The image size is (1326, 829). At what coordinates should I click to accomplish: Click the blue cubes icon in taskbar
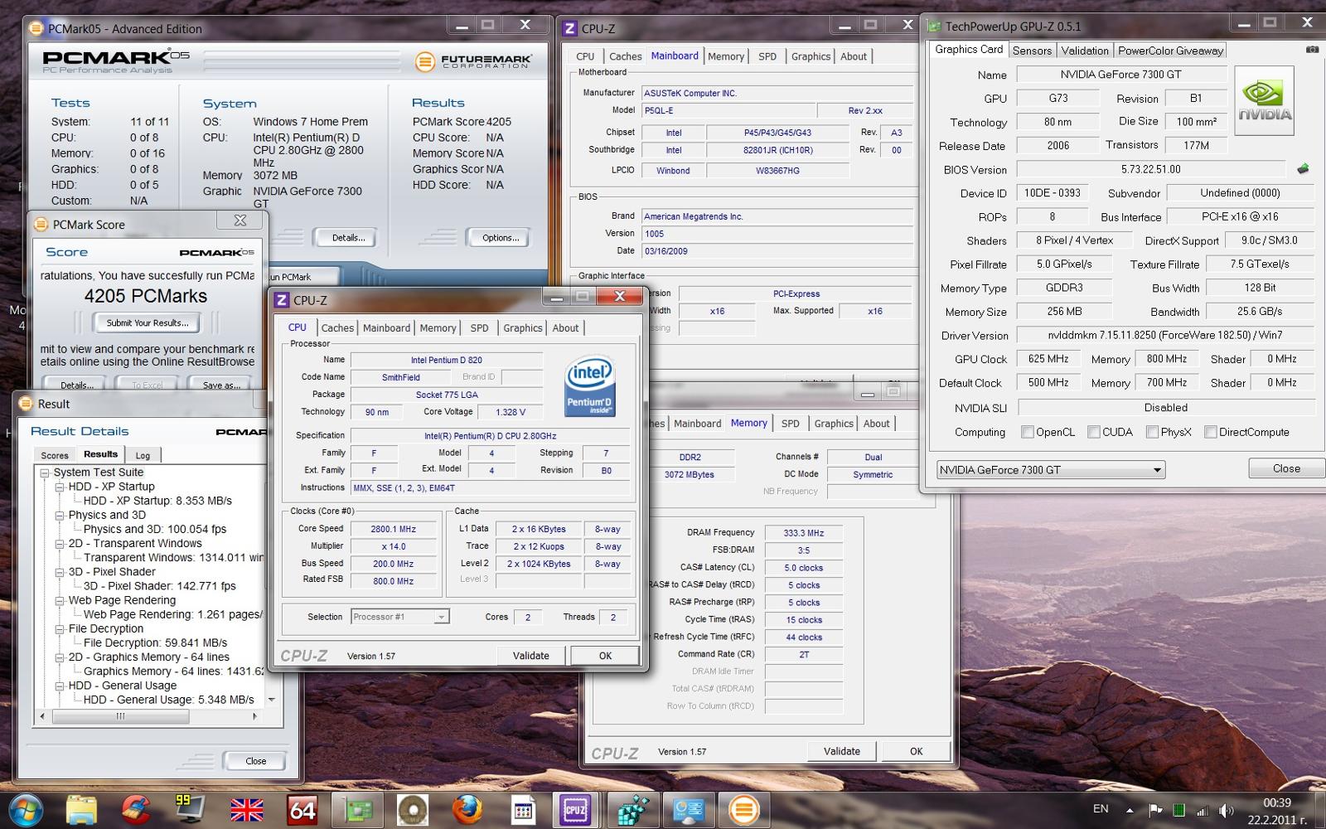coord(633,810)
